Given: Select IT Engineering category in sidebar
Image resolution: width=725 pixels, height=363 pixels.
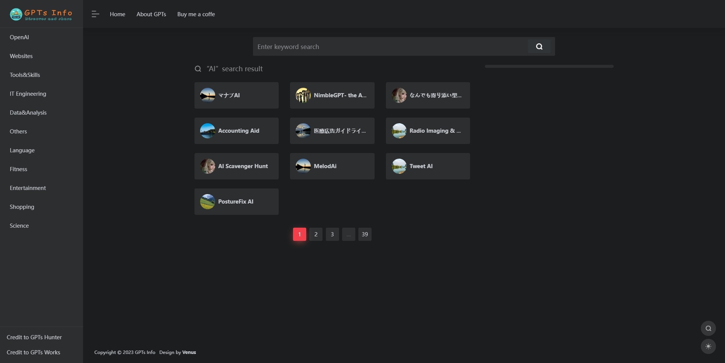Looking at the screenshot, I should click(28, 93).
